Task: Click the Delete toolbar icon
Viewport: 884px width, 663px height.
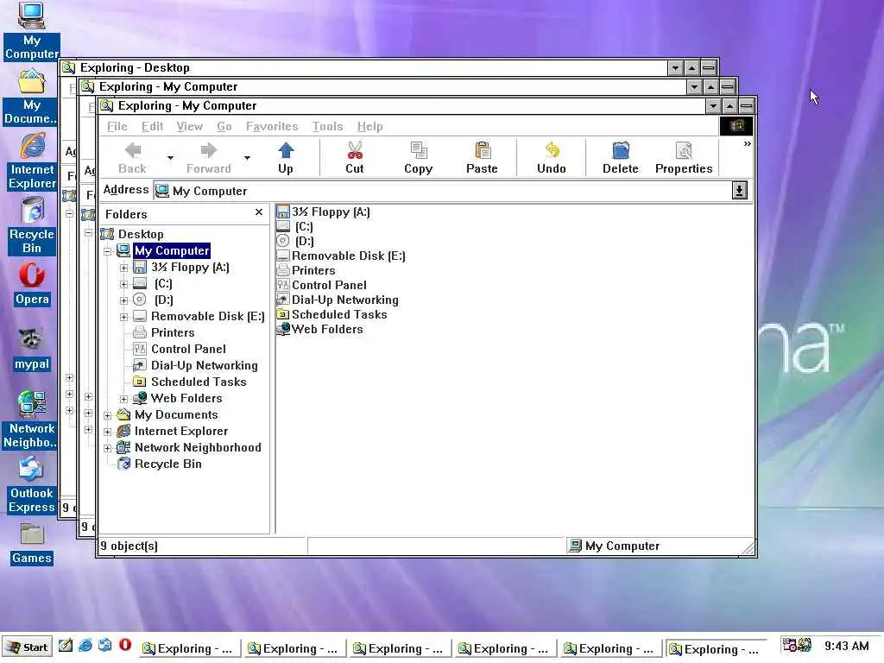Action: click(x=620, y=150)
